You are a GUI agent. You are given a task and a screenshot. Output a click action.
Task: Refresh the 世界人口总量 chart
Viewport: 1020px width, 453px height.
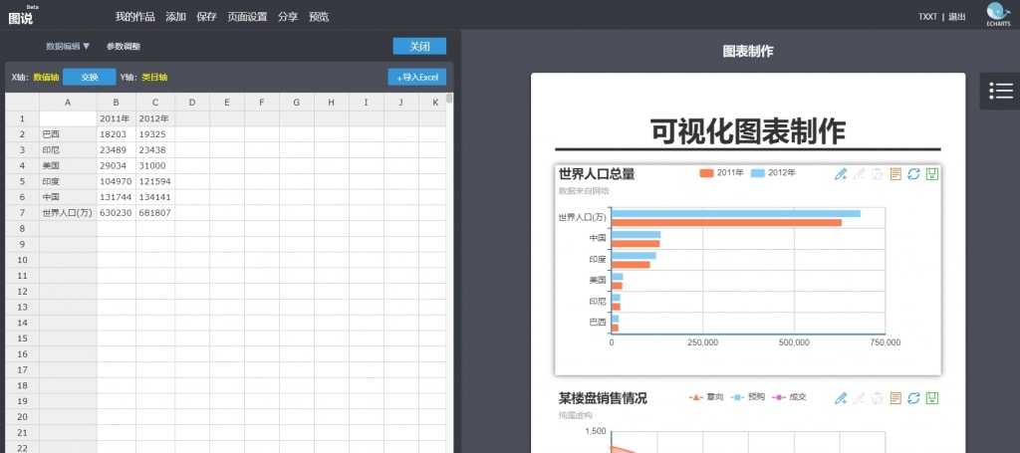(914, 174)
